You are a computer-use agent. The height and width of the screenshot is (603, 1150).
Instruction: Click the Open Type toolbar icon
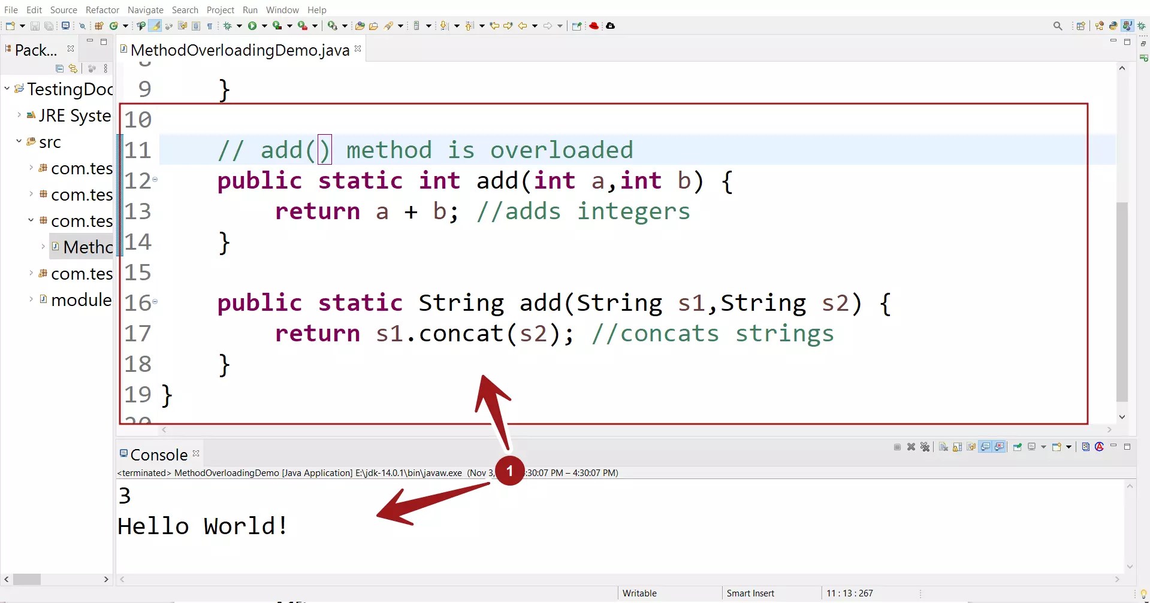360,26
